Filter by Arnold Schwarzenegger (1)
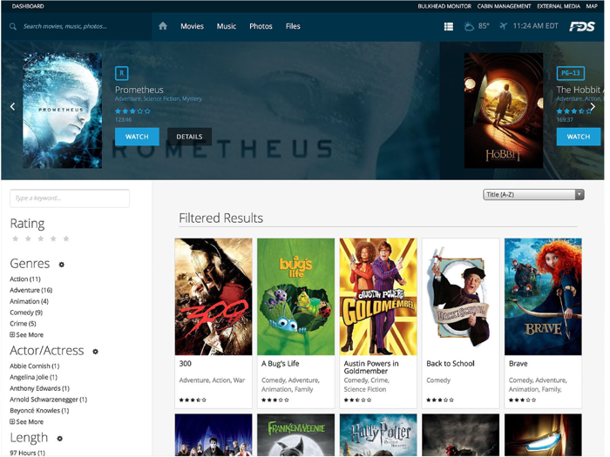 [x=49, y=400]
